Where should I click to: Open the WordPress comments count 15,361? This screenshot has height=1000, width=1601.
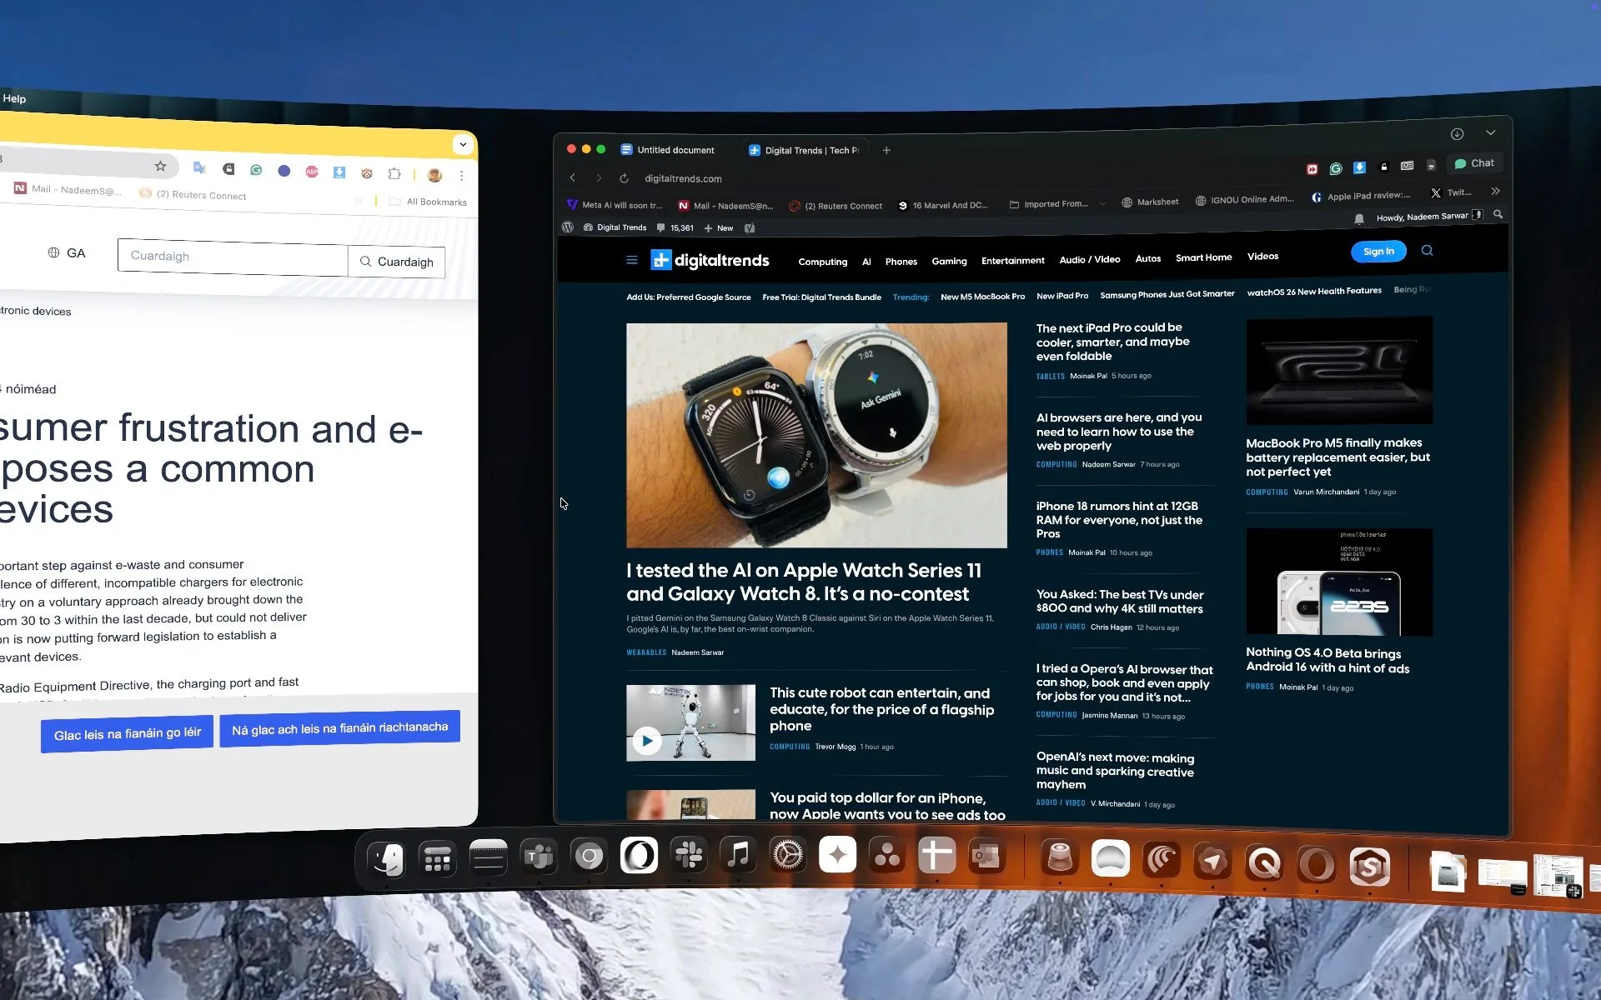tap(675, 227)
